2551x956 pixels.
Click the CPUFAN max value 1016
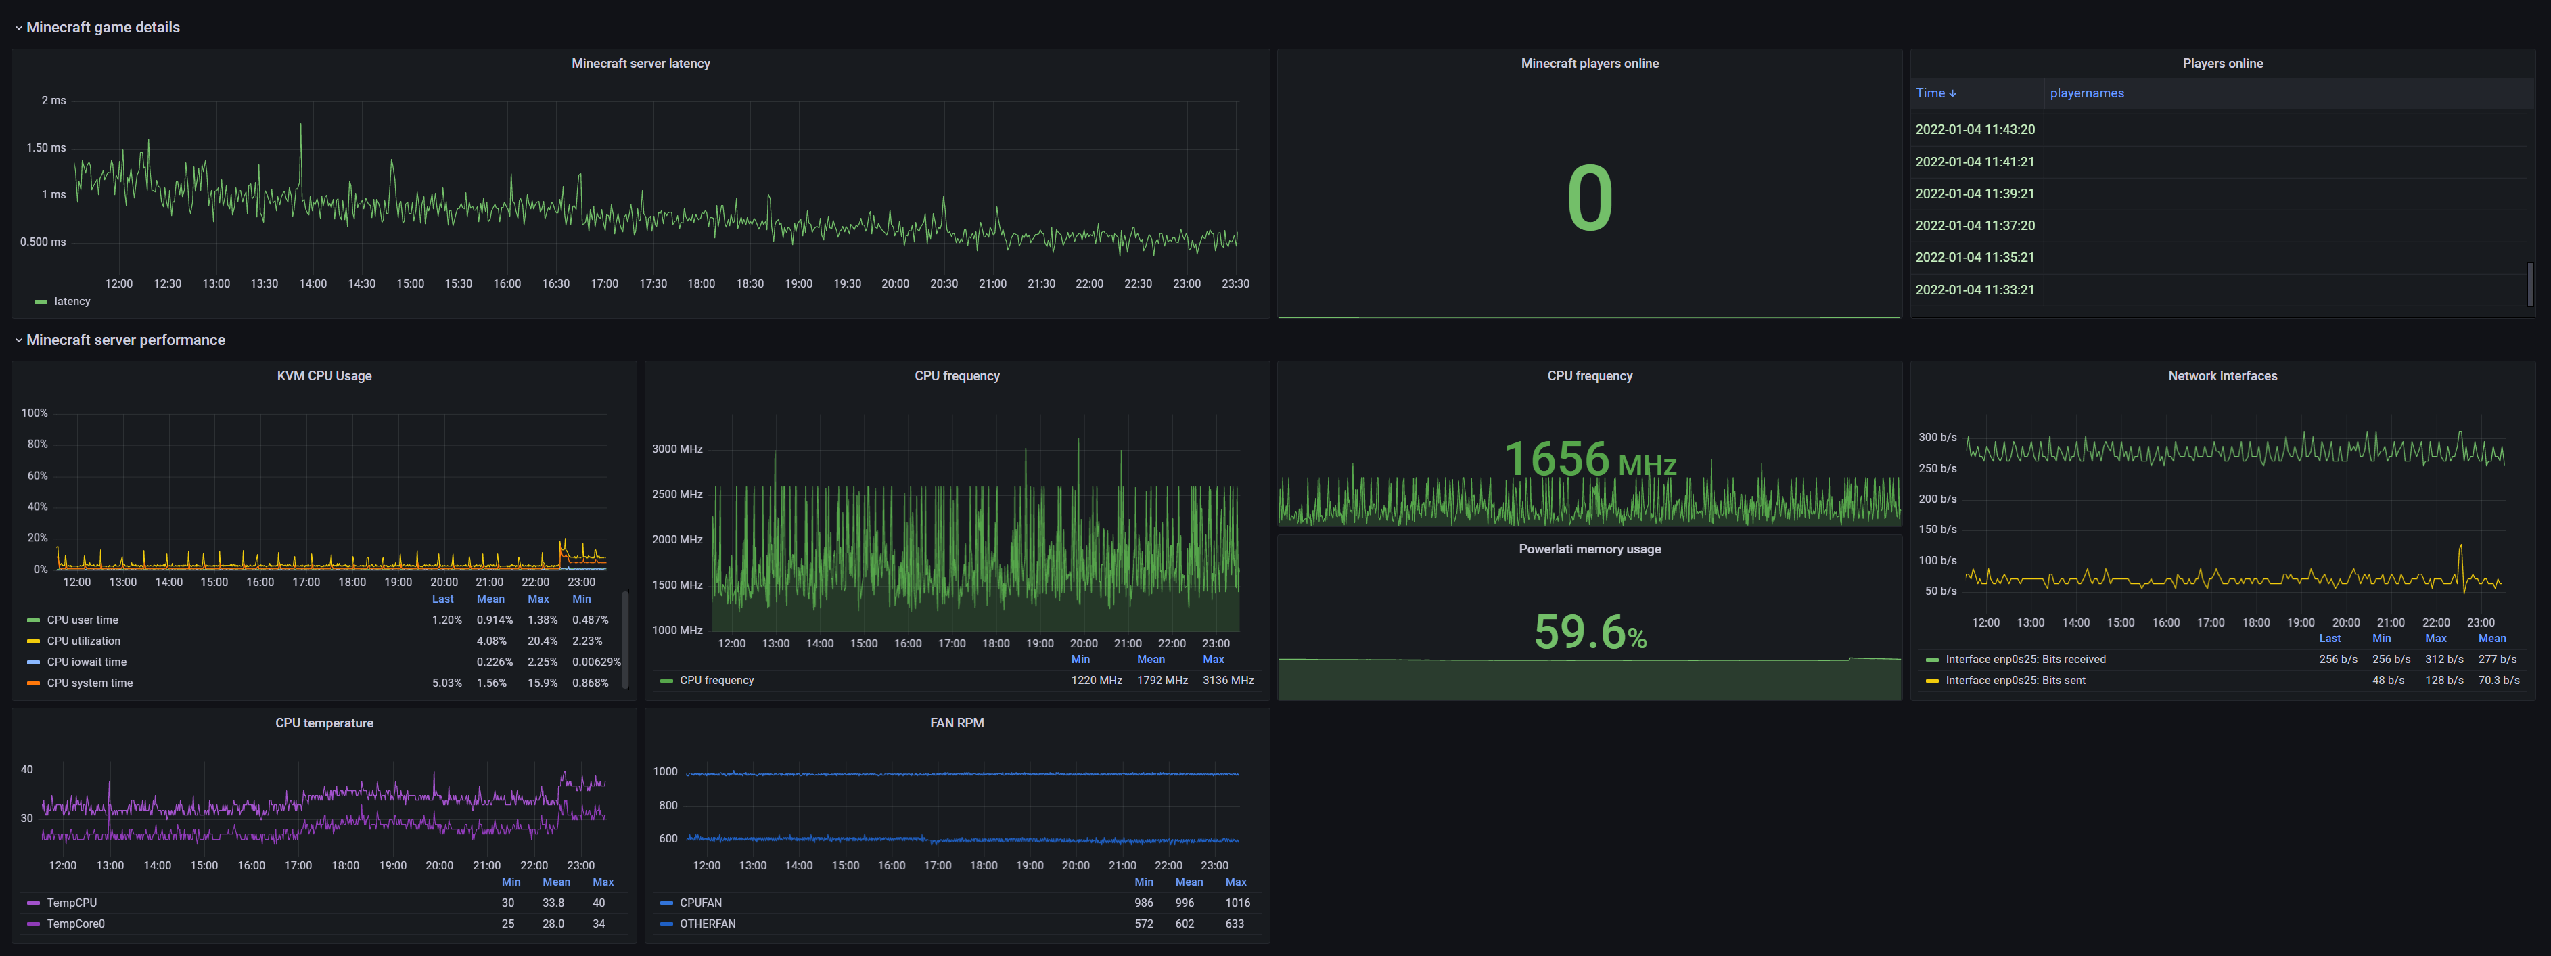click(x=1237, y=903)
